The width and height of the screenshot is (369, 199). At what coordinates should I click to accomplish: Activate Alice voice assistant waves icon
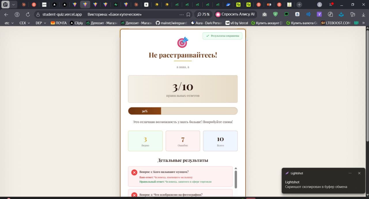308,14
